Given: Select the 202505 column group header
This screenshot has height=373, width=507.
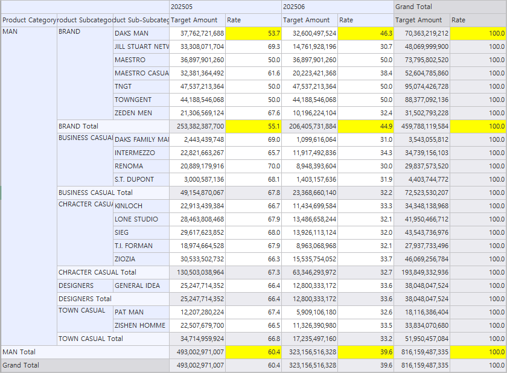Looking at the screenshot, I should click(x=225, y=7).
